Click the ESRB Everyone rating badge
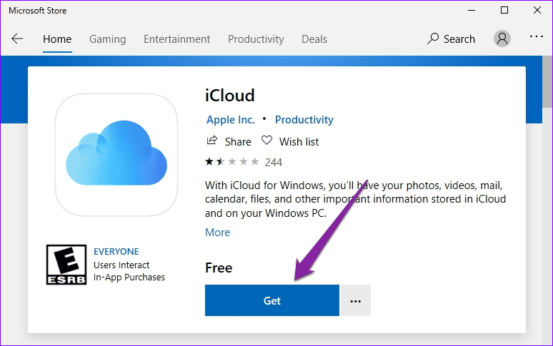The width and height of the screenshot is (553, 346). pyautogui.click(x=66, y=265)
